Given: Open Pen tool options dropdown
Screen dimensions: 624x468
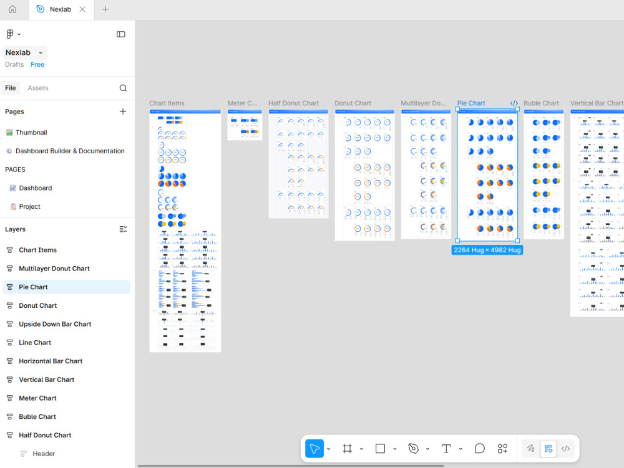Looking at the screenshot, I should tap(427, 449).
